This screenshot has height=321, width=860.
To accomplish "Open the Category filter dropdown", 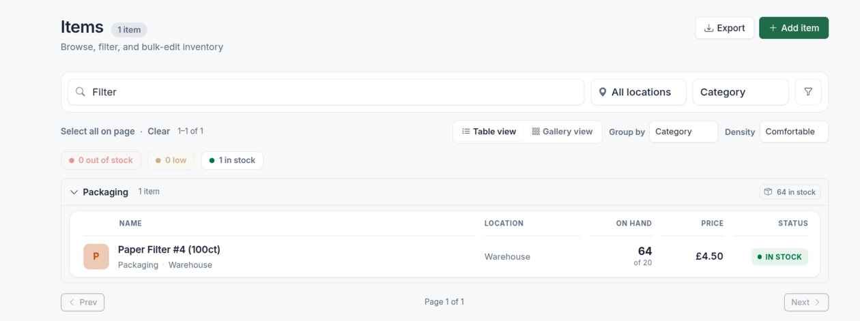I will coord(741,92).
